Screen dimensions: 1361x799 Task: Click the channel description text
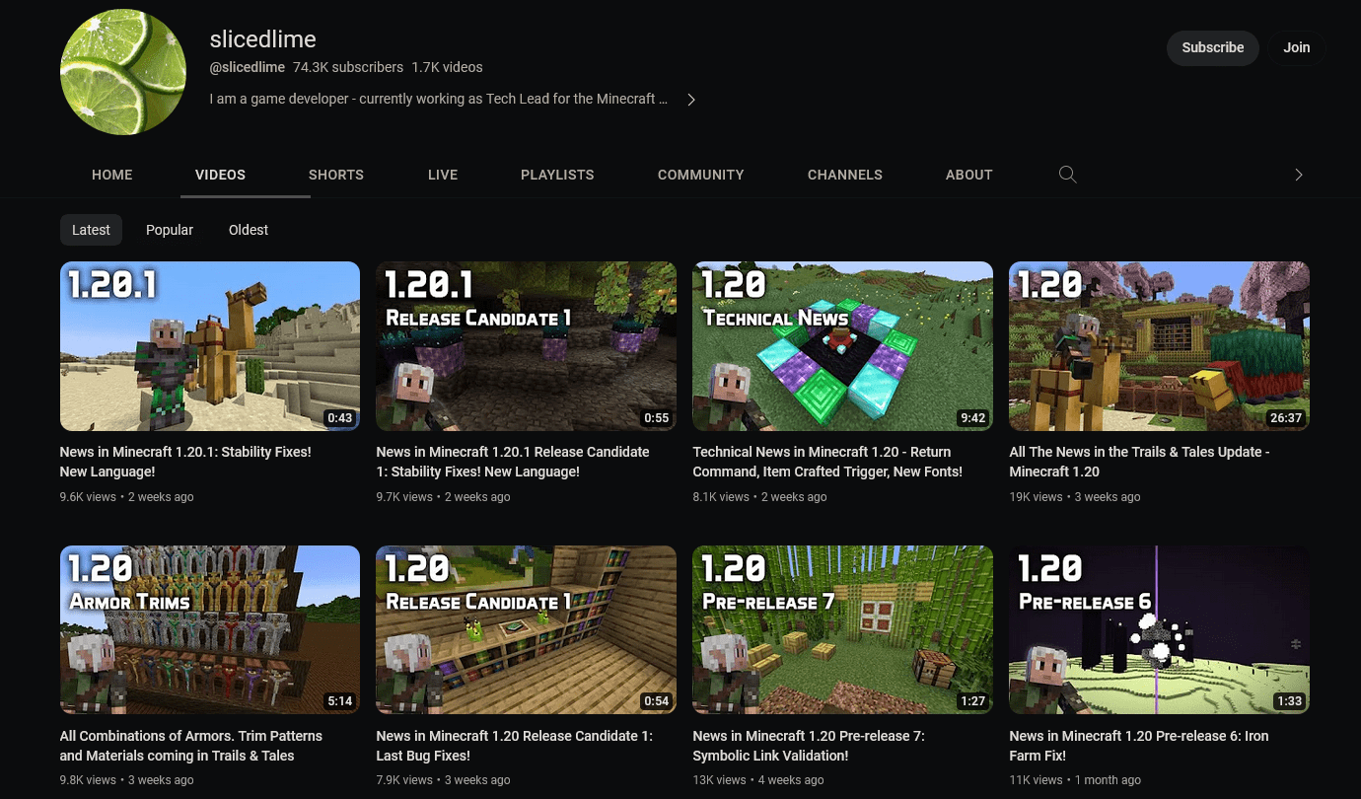(439, 100)
